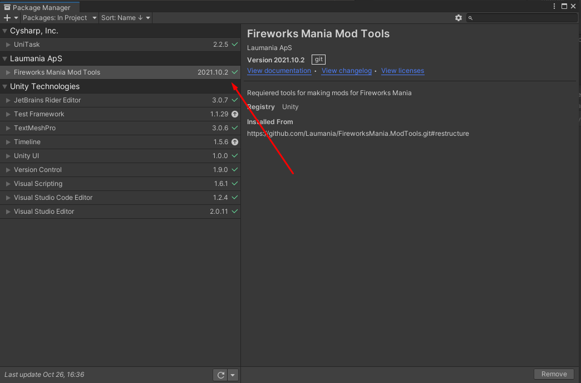Click the refresh packages icon
The height and width of the screenshot is (383, 581).
click(x=220, y=375)
